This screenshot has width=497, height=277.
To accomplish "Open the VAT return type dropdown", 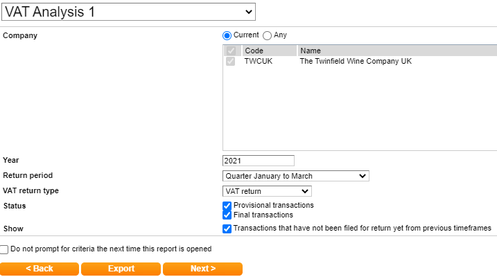I will [267, 191].
